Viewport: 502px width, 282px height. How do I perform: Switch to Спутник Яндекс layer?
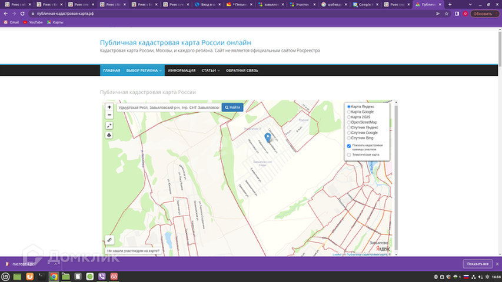coord(349,127)
